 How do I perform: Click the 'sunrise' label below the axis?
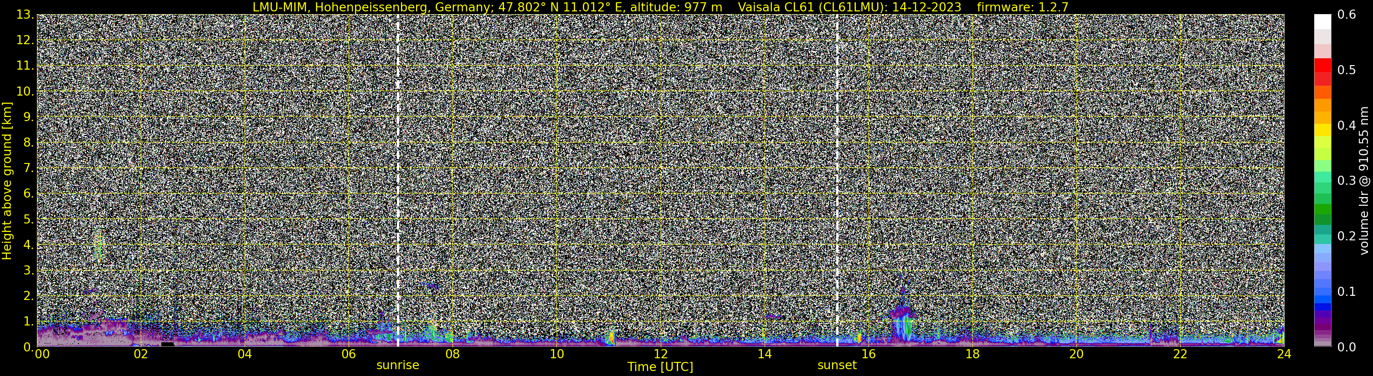(x=398, y=366)
